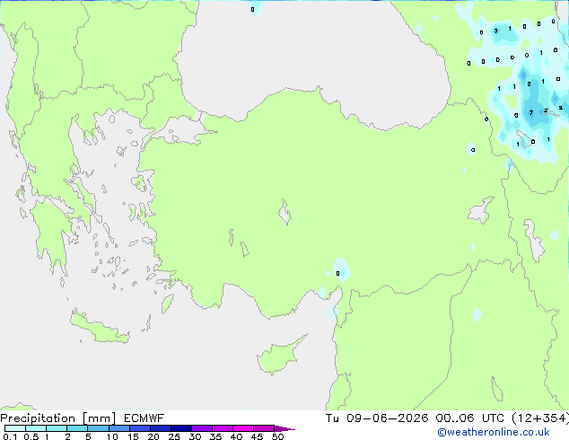Click the central Turkey salt lake outline
The image size is (569, 440).
coord(284,212)
